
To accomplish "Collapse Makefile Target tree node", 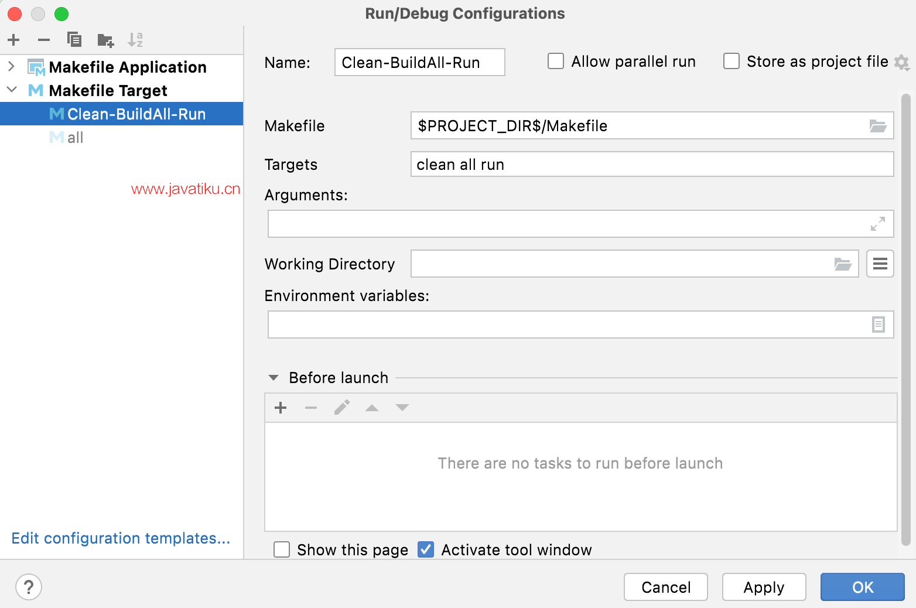I will [x=12, y=90].
